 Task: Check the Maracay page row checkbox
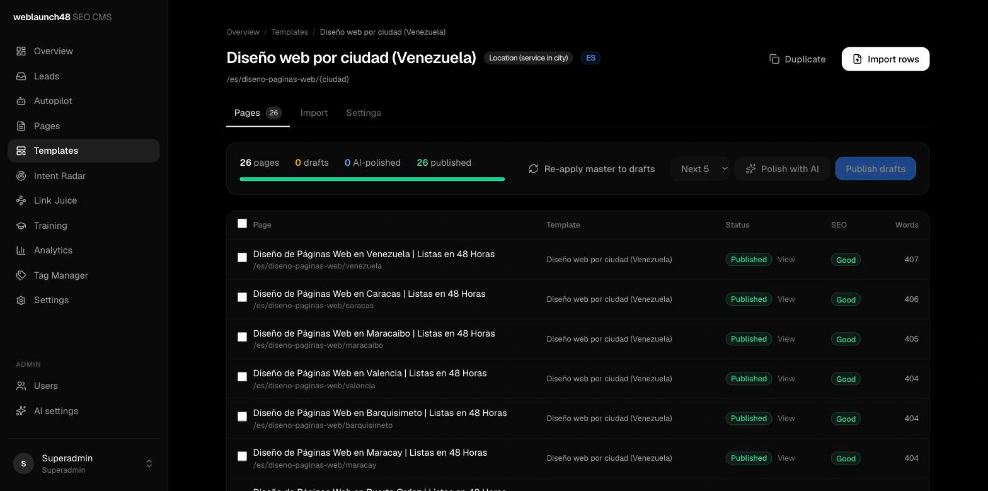(242, 456)
